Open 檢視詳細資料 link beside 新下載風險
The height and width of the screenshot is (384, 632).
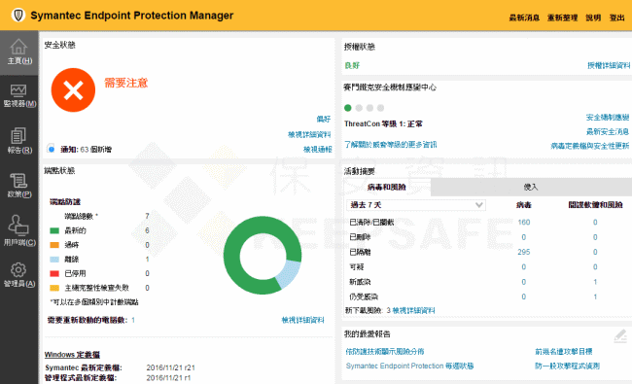click(x=413, y=310)
